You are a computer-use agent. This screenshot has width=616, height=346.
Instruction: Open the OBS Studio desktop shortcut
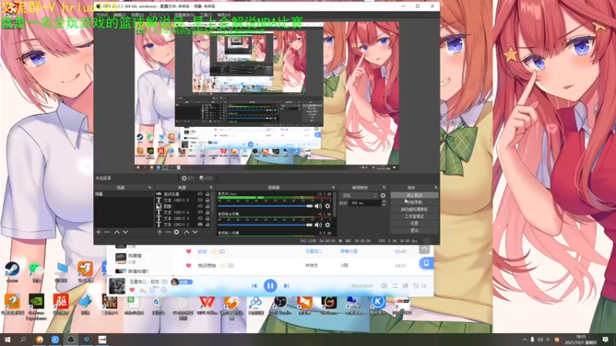pos(280,304)
